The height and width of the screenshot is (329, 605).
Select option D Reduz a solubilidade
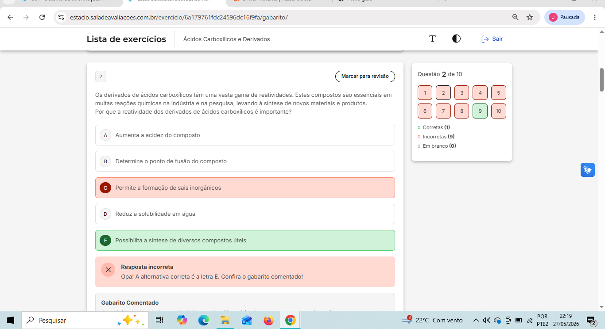tap(245, 214)
